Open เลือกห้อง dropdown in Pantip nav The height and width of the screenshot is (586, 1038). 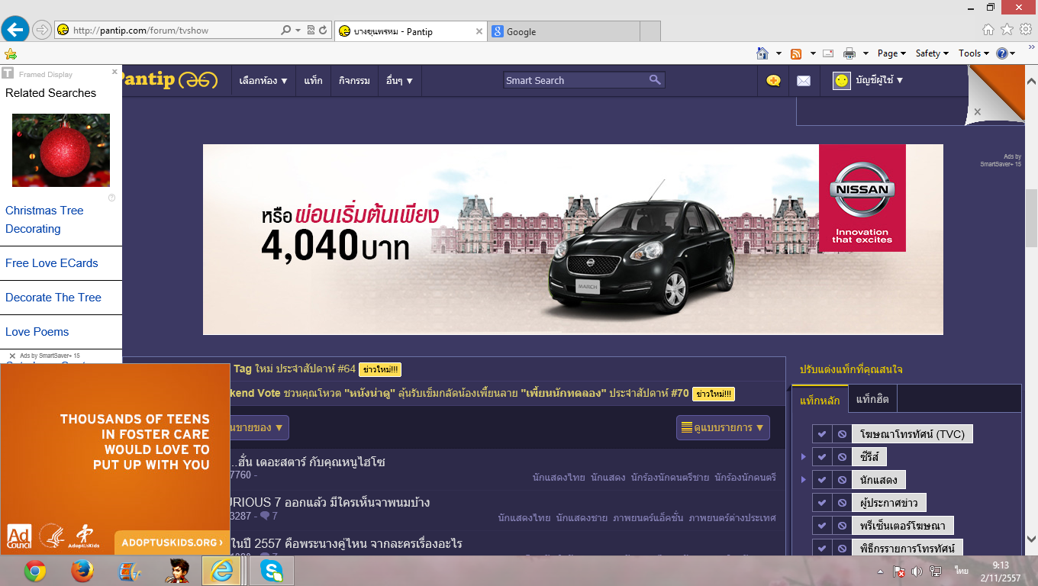click(263, 81)
